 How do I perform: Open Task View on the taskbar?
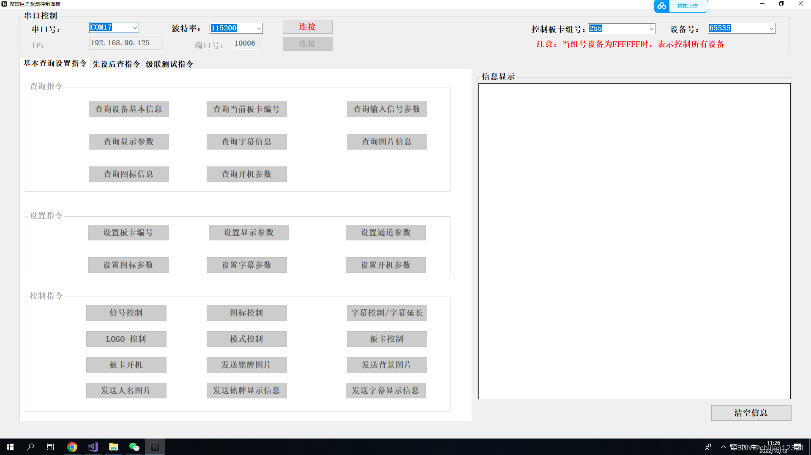(51, 447)
